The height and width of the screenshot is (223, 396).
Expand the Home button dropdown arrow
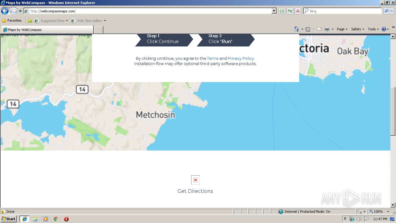302,29
